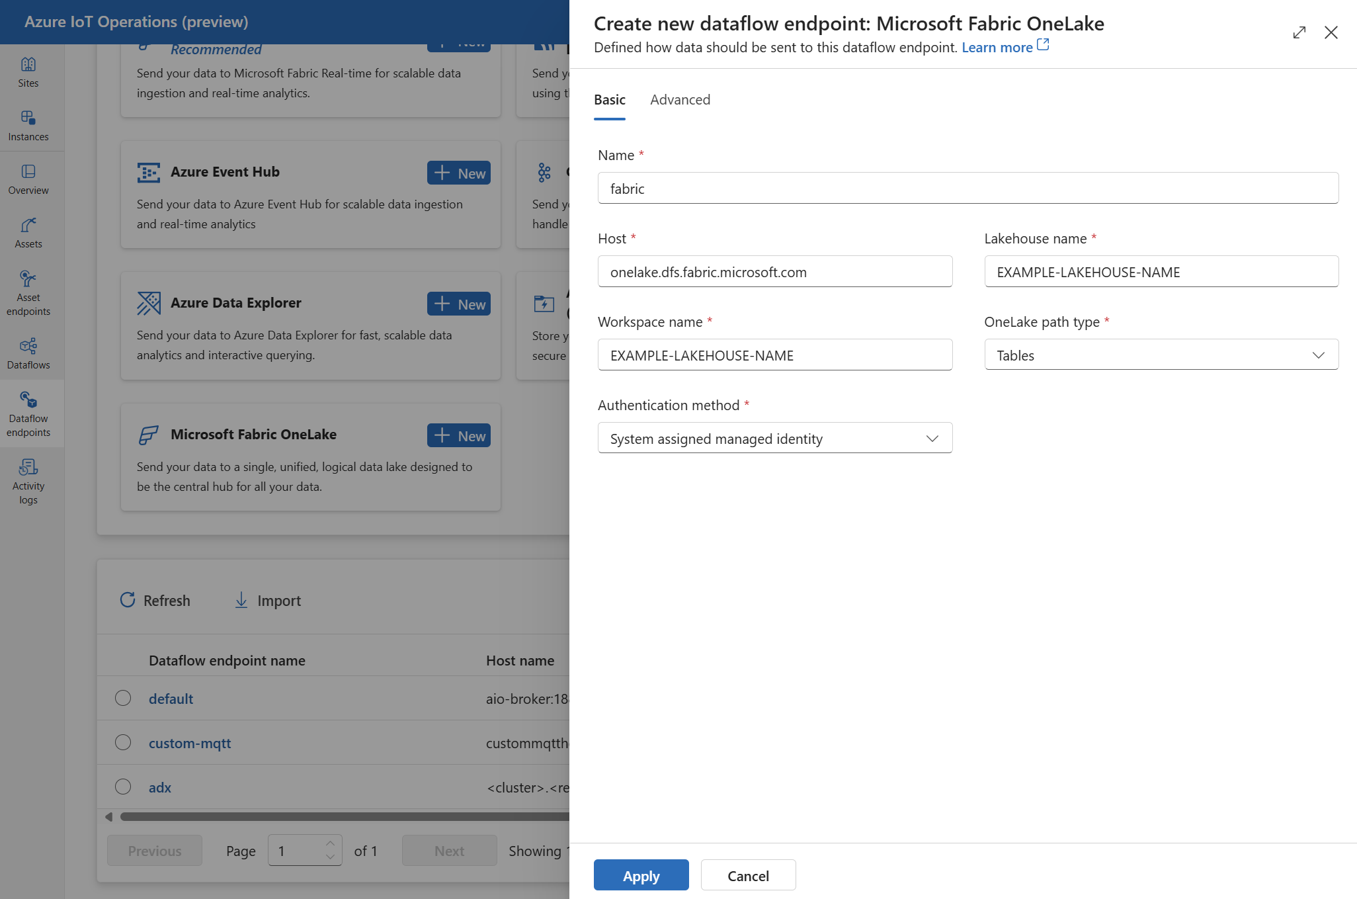Select the adx radio button
The width and height of the screenshot is (1357, 899).
[122, 786]
